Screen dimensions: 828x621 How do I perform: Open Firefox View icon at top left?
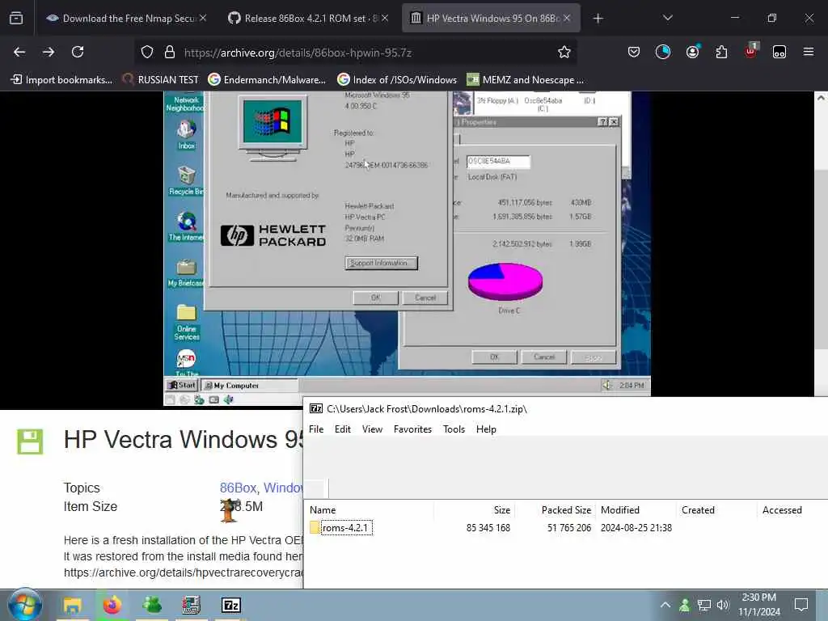[x=16, y=19]
